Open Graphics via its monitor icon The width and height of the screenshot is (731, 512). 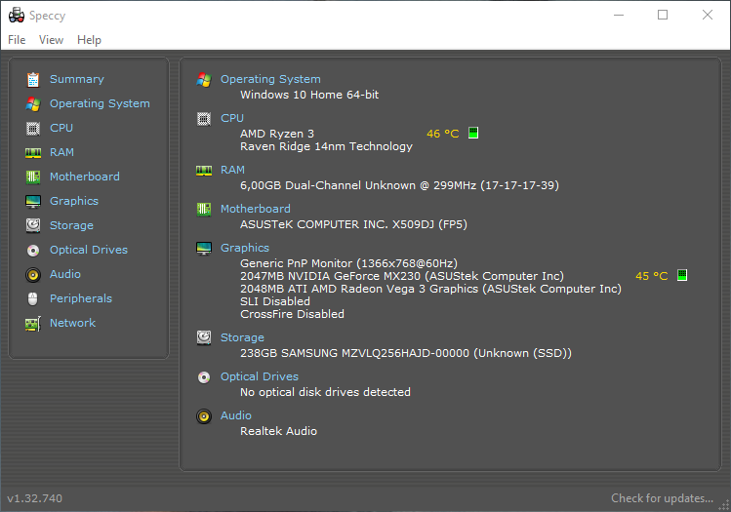pyautogui.click(x=32, y=201)
